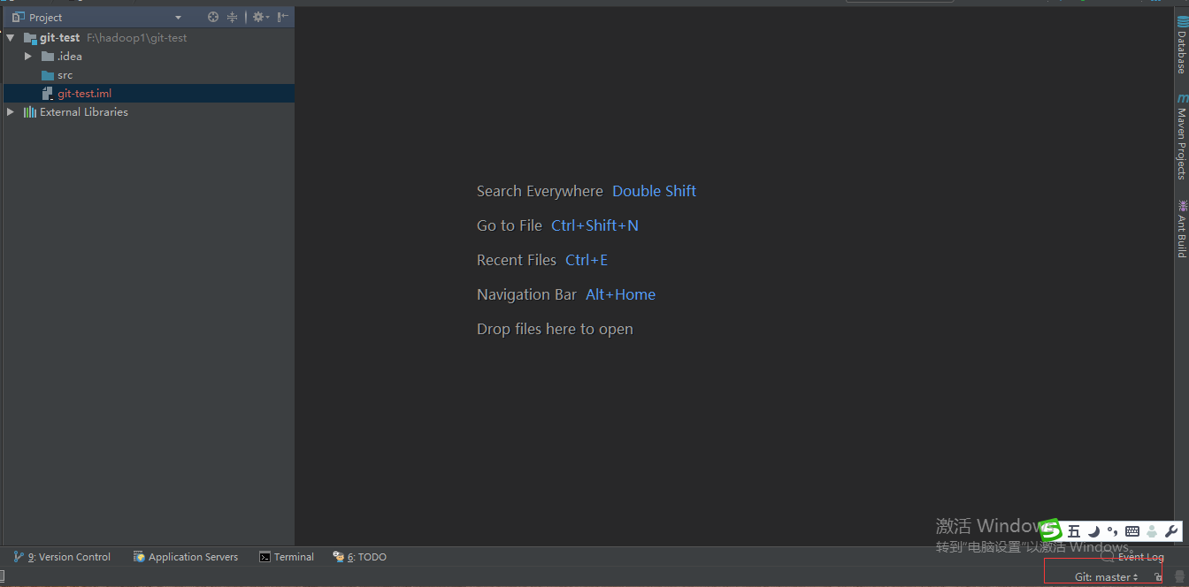This screenshot has width=1189, height=587.
Task: Open the soft keyboard from the IME bar
Action: tap(1132, 531)
